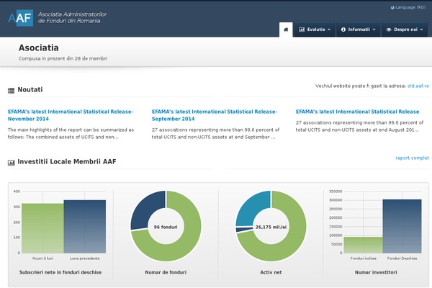Click the green 'Fonduri inchise' bar
This screenshot has height=288, width=432.
pyautogui.click(x=363, y=245)
